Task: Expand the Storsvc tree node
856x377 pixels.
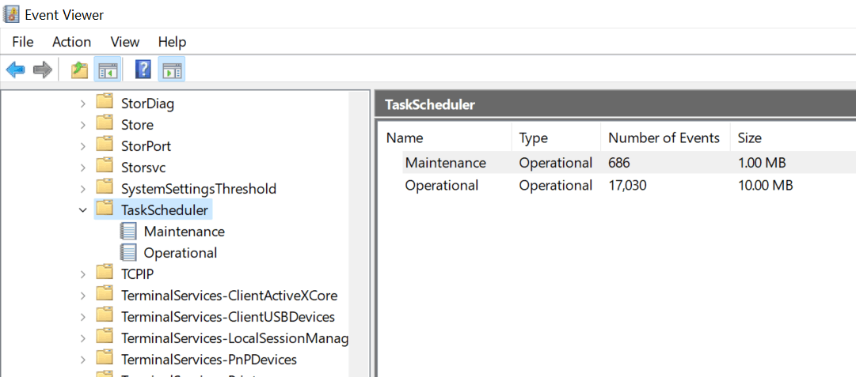Action: (x=82, y=168)
